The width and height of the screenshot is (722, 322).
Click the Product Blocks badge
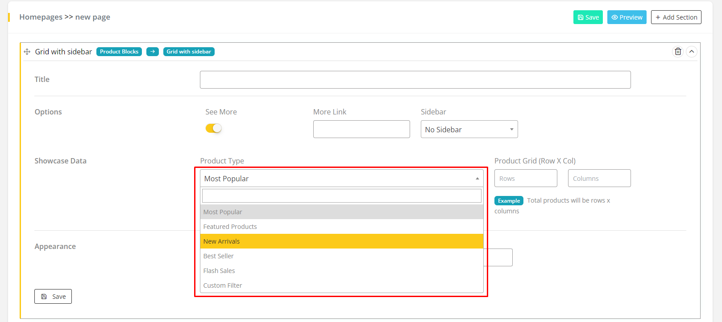119,52
